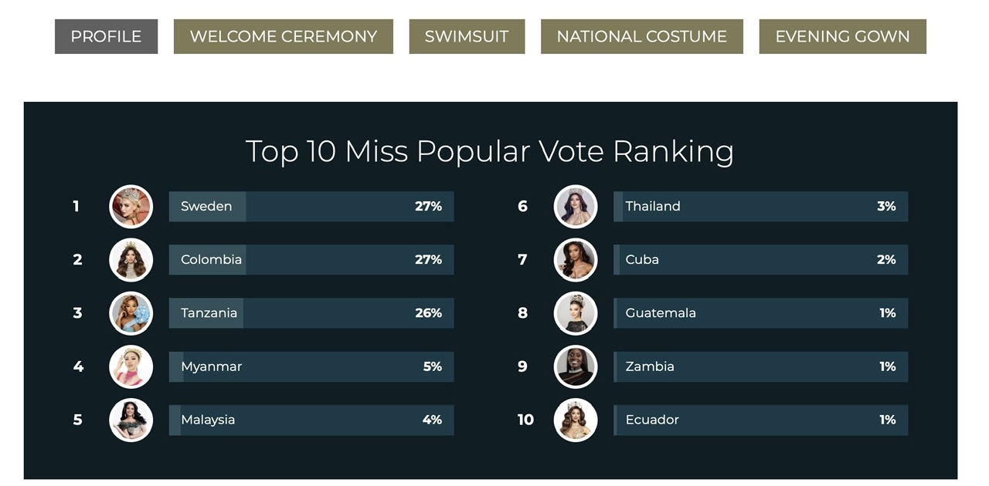Viewport: 989px width, 486px height.
Task: Go to Evening Gown tab
Action: [x=842, y=36]
